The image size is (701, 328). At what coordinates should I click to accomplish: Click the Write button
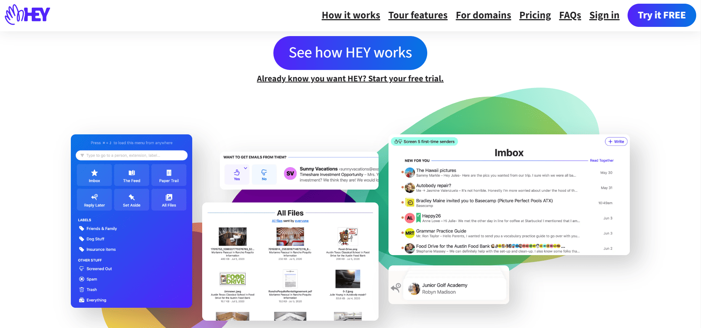coord(616,141)
